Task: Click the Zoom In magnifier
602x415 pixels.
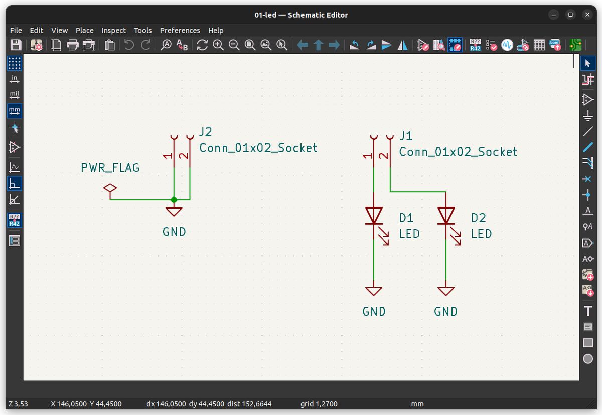Action: pyautogui.click(x=218, y=45)
